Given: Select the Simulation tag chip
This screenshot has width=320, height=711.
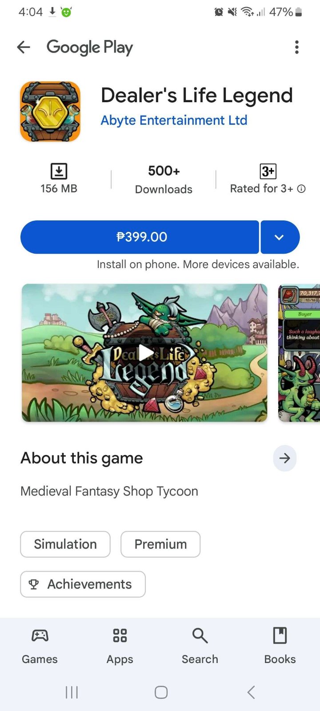Looking at the screenshot, I should coord(65,544).
